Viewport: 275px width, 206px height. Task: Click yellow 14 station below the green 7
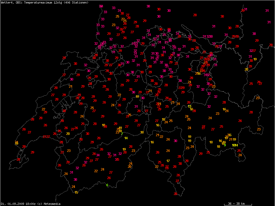click(126, 138)
